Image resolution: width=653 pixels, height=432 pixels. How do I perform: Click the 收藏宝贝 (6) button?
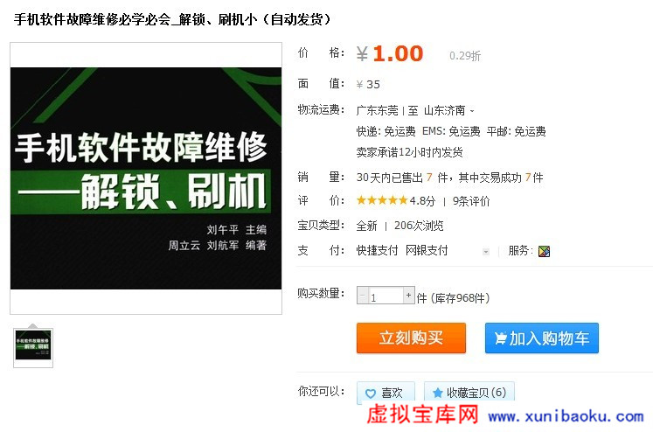[469, 393]
